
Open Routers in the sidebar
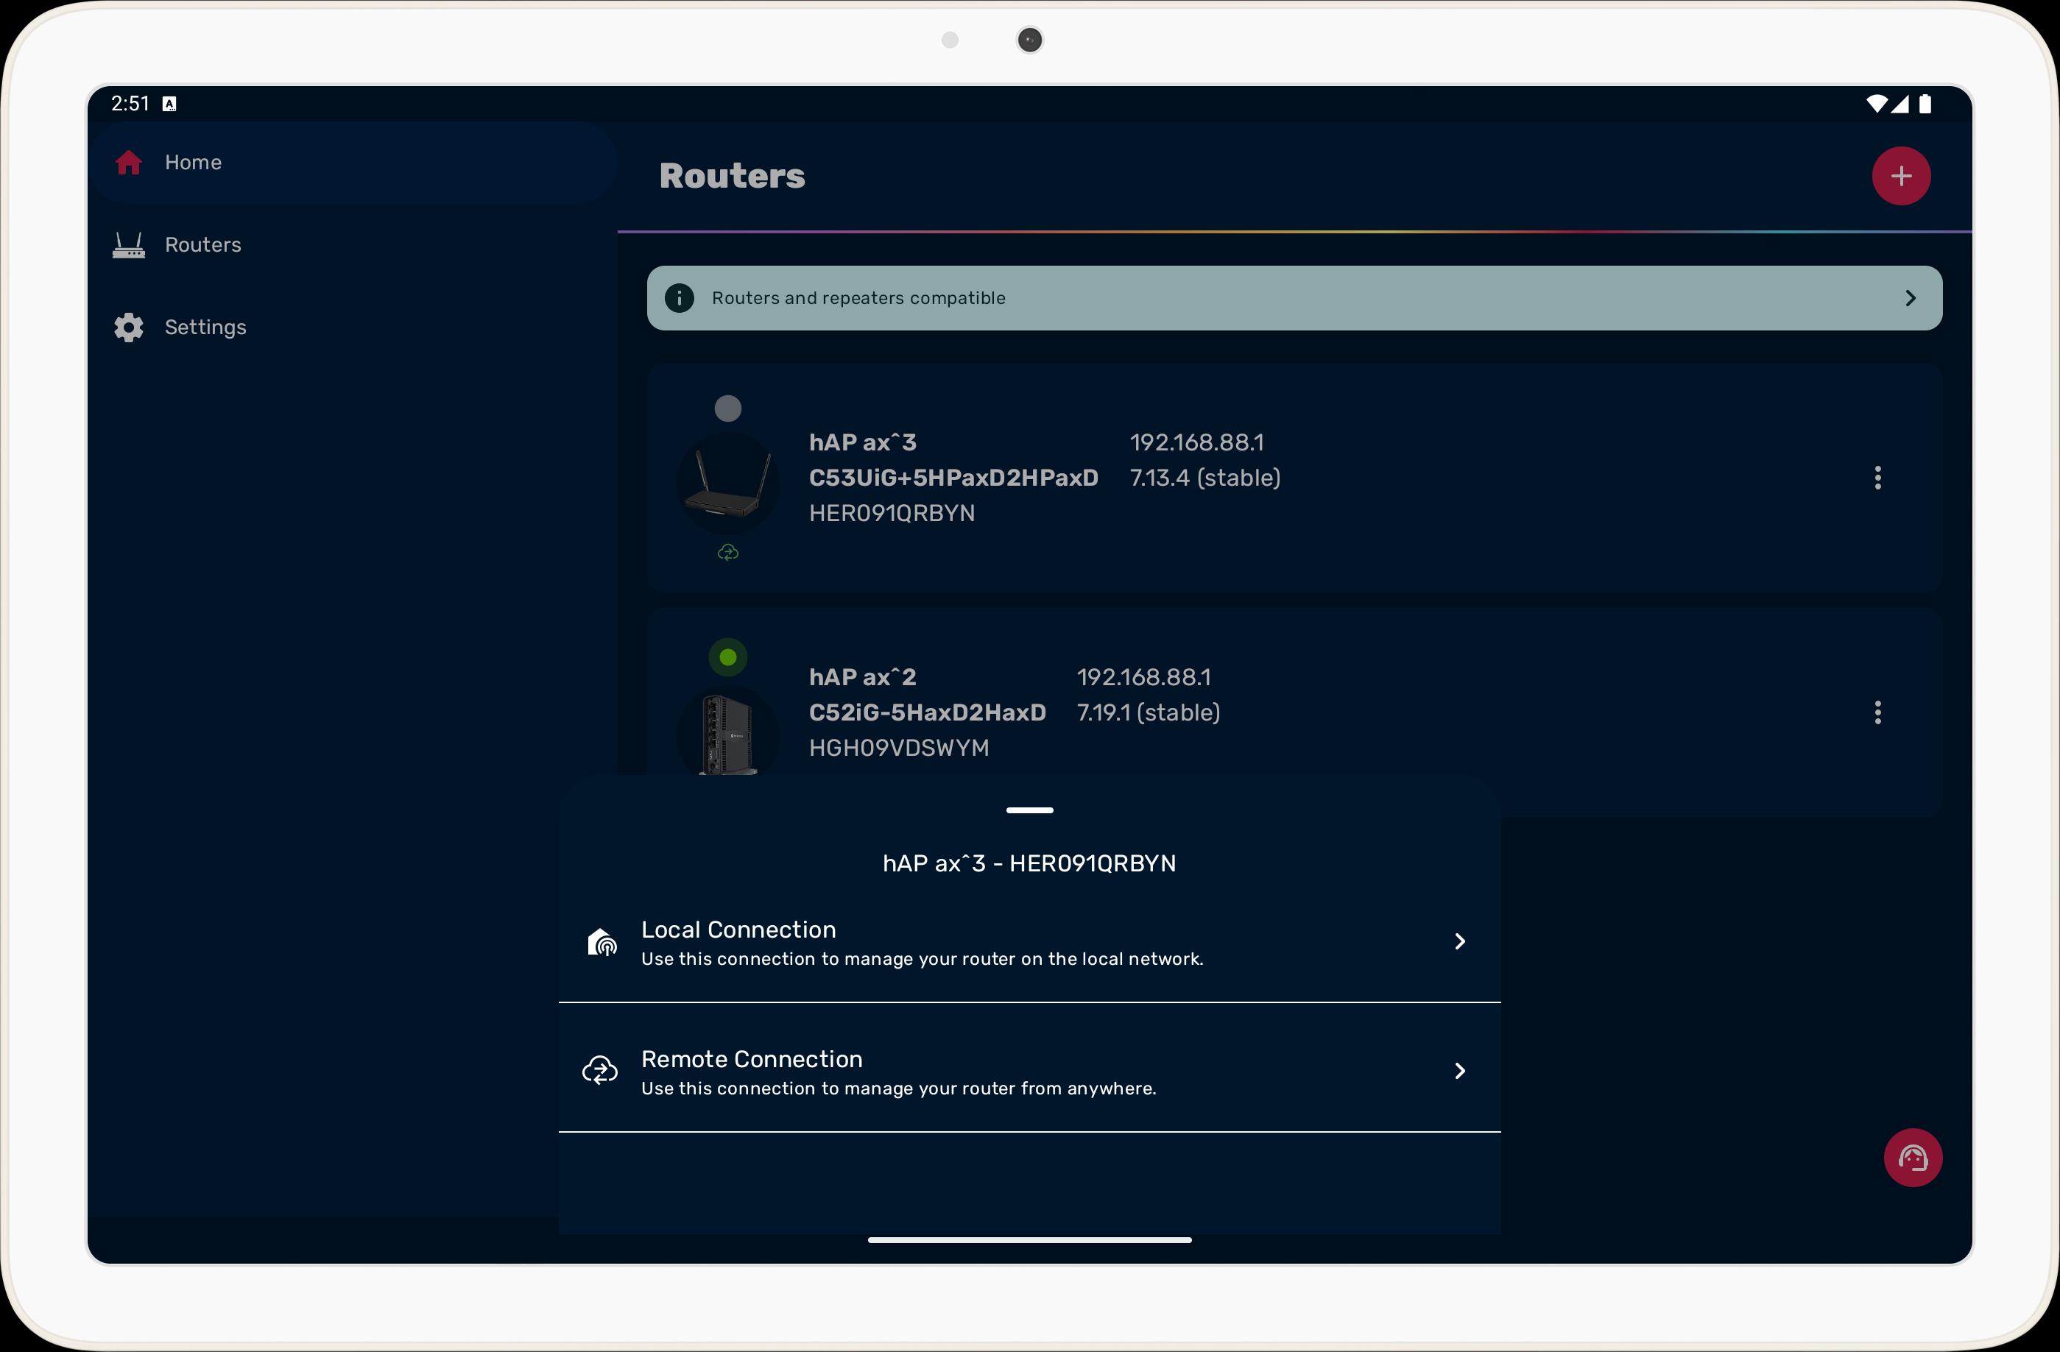click(x=353, y=245)
